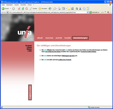Click the toolbar icon right of the Links chevron
113x109 pixels.
tap(108, 12)
